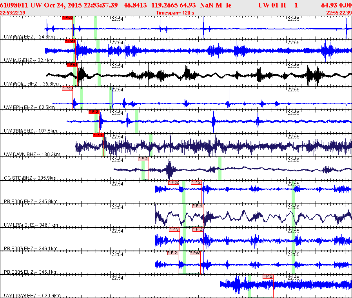The width and height of the screenshot is (352, 298).
Task: Select the P 2 pick flag on LKVW trace
Action: click(x=268, y=276)
